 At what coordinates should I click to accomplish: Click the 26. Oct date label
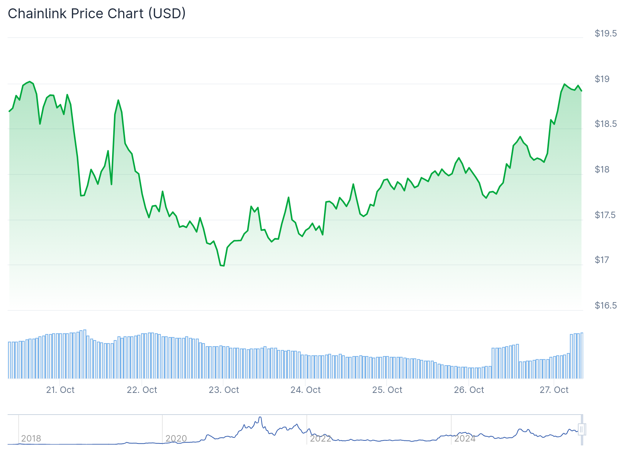469,390
